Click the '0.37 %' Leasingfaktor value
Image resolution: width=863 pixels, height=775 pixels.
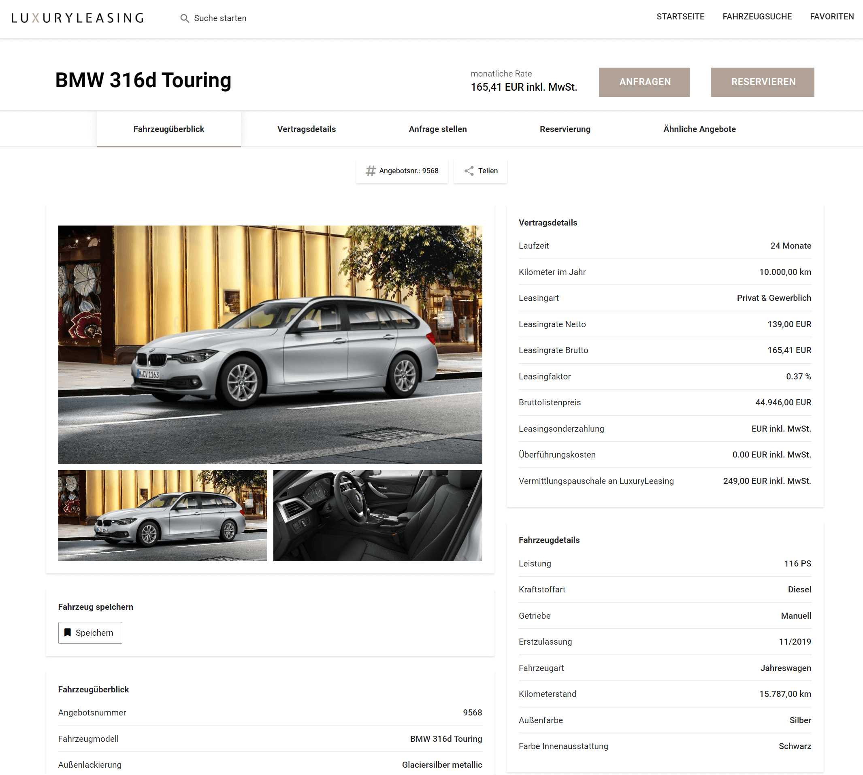click(x=798, y=377)
